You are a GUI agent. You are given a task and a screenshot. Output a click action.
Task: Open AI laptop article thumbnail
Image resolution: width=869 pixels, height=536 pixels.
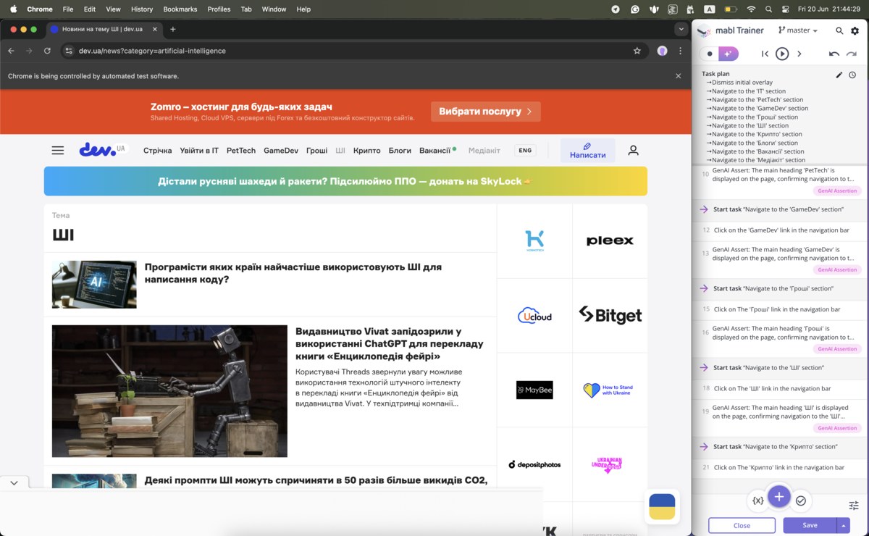coord(94,285)
